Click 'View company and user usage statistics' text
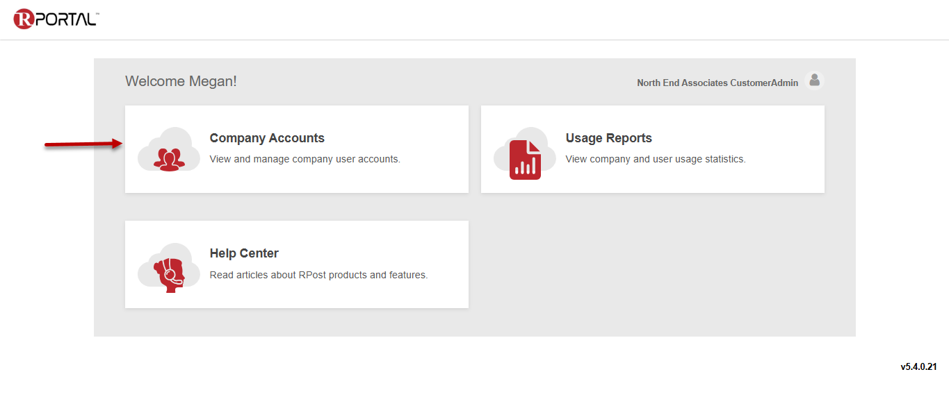 click(655, 159)
